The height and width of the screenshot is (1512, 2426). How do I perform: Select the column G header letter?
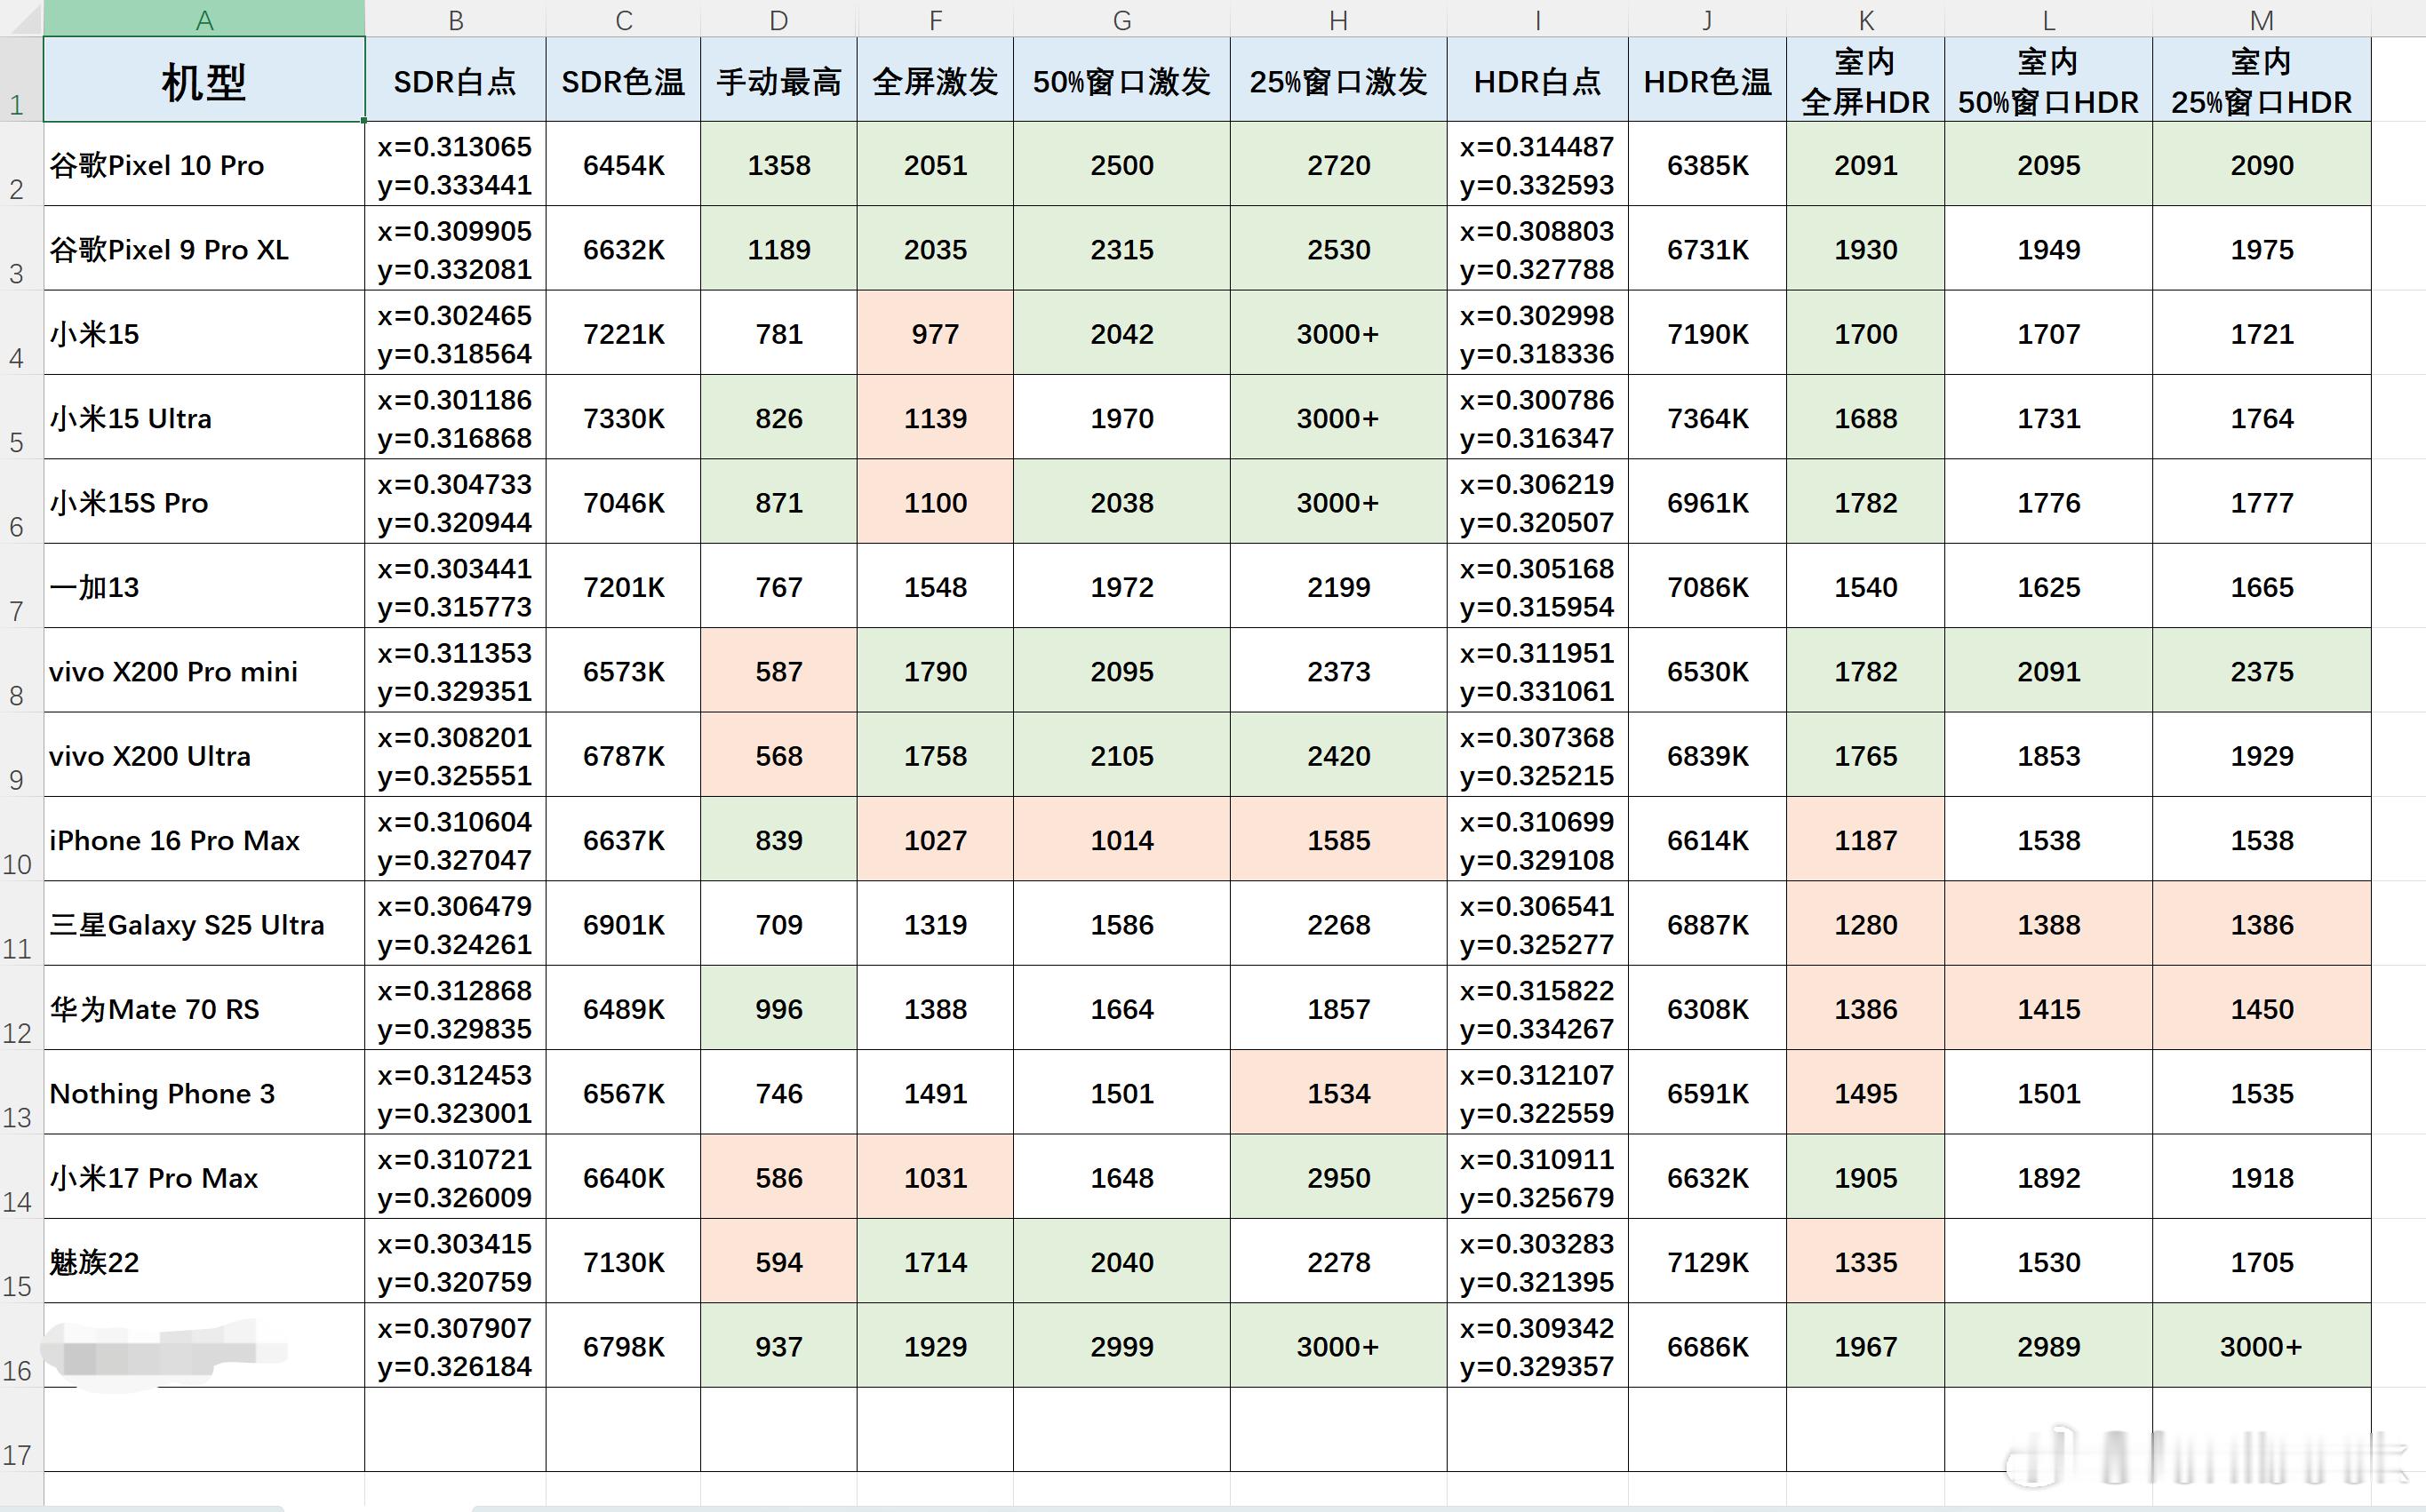(1121, 19)
